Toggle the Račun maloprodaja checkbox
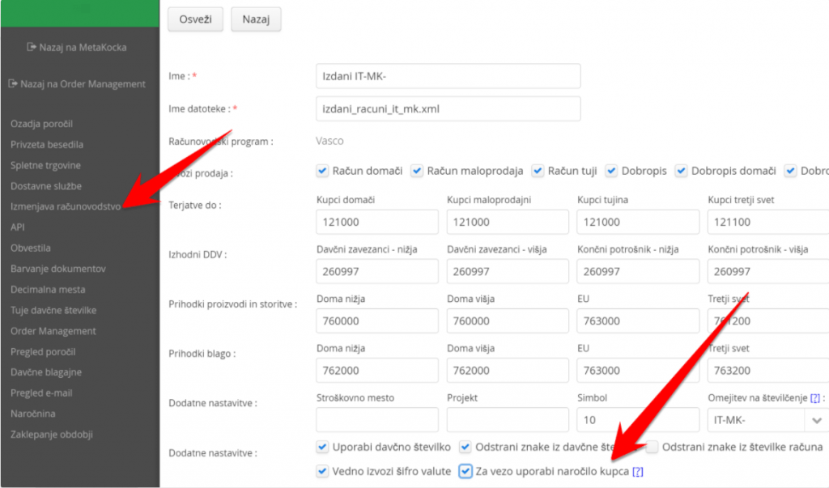 [417, 171]
